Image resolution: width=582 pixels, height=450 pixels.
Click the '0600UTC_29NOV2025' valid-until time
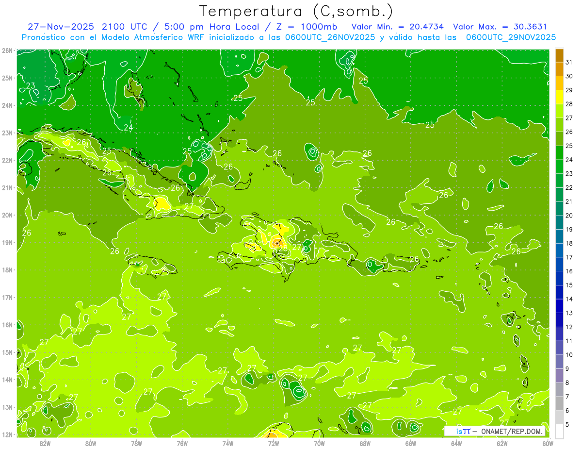coord(511,37)
